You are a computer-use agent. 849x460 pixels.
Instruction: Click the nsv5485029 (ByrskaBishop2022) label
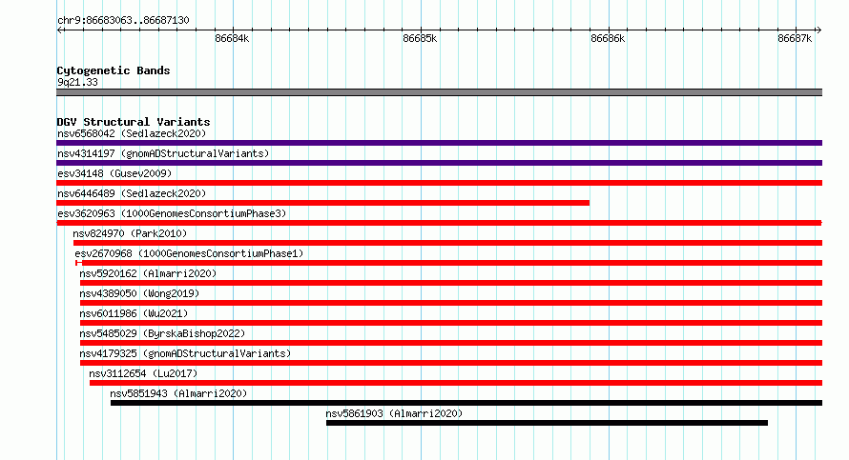[x=162, y=334]
